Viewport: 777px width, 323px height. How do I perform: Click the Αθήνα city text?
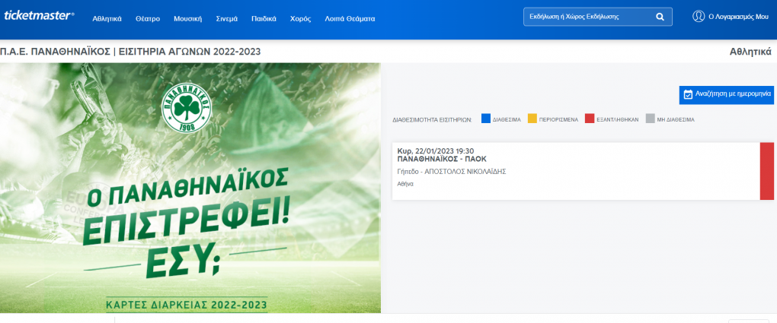[x=405, y=184]
